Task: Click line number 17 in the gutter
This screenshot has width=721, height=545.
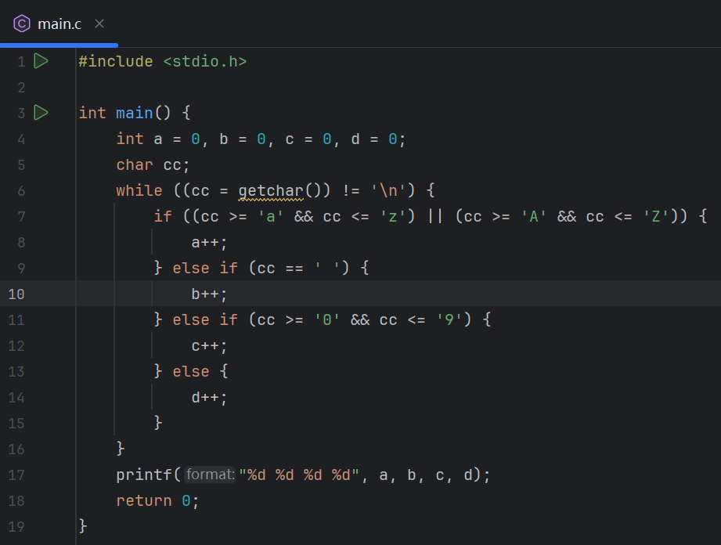Action: coord(16,475)
